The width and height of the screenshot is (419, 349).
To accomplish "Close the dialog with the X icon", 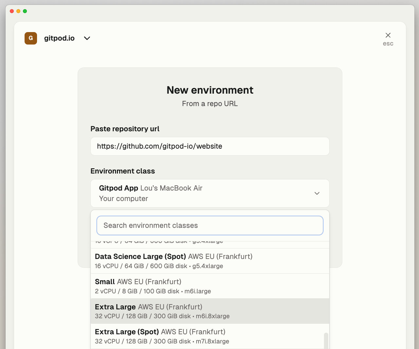I will coord(388,35).
